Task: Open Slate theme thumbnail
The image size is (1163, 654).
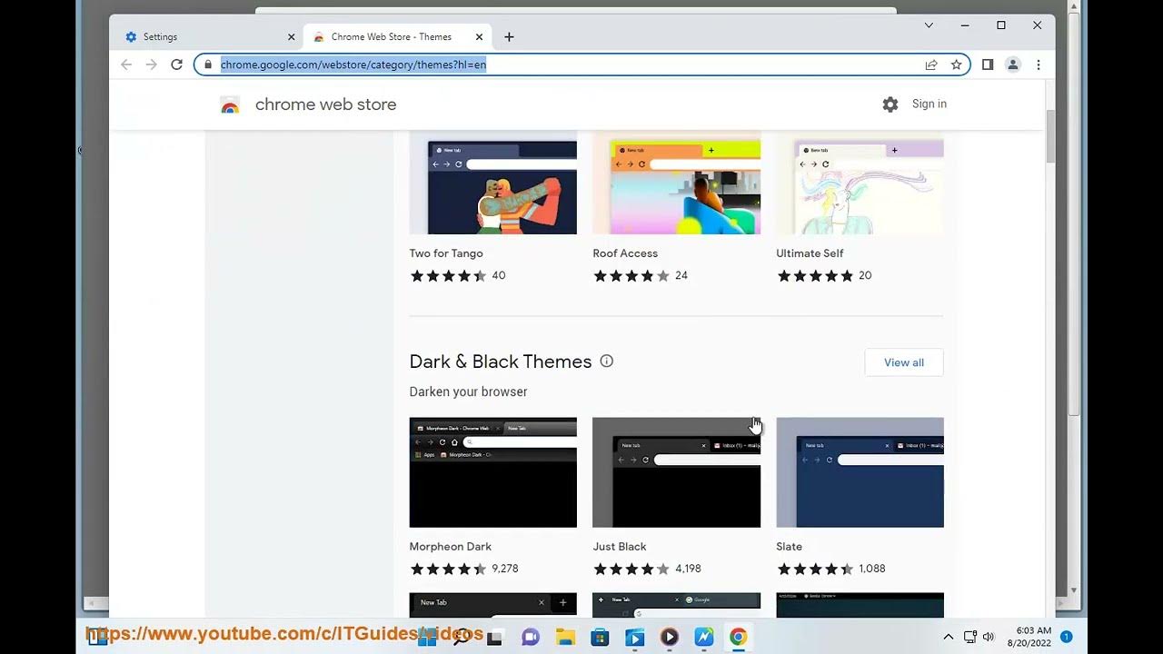Action: tap(860, 472)
